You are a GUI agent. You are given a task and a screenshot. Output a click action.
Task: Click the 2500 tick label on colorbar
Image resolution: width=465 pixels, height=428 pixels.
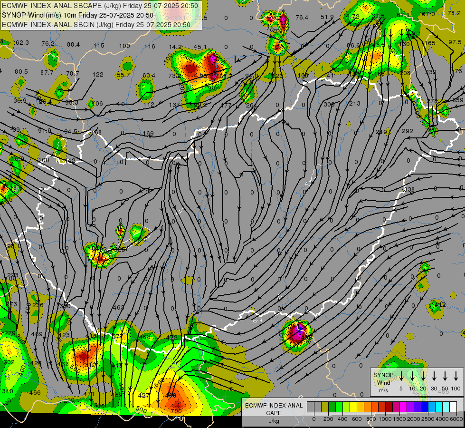tap(428, 419)
